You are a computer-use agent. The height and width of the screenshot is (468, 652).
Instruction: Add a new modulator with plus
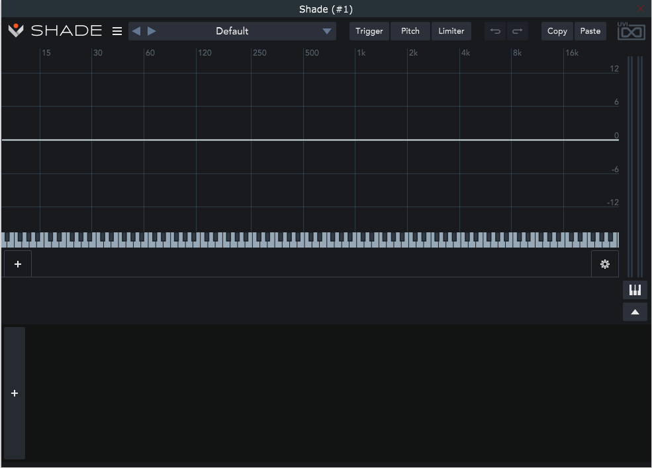pyautogui.click(x=15, y=393)
